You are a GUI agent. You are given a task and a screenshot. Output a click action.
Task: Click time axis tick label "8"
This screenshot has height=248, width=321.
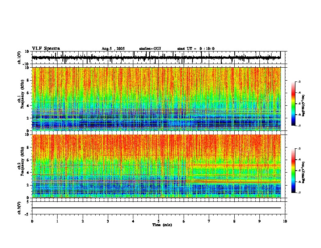234,221
